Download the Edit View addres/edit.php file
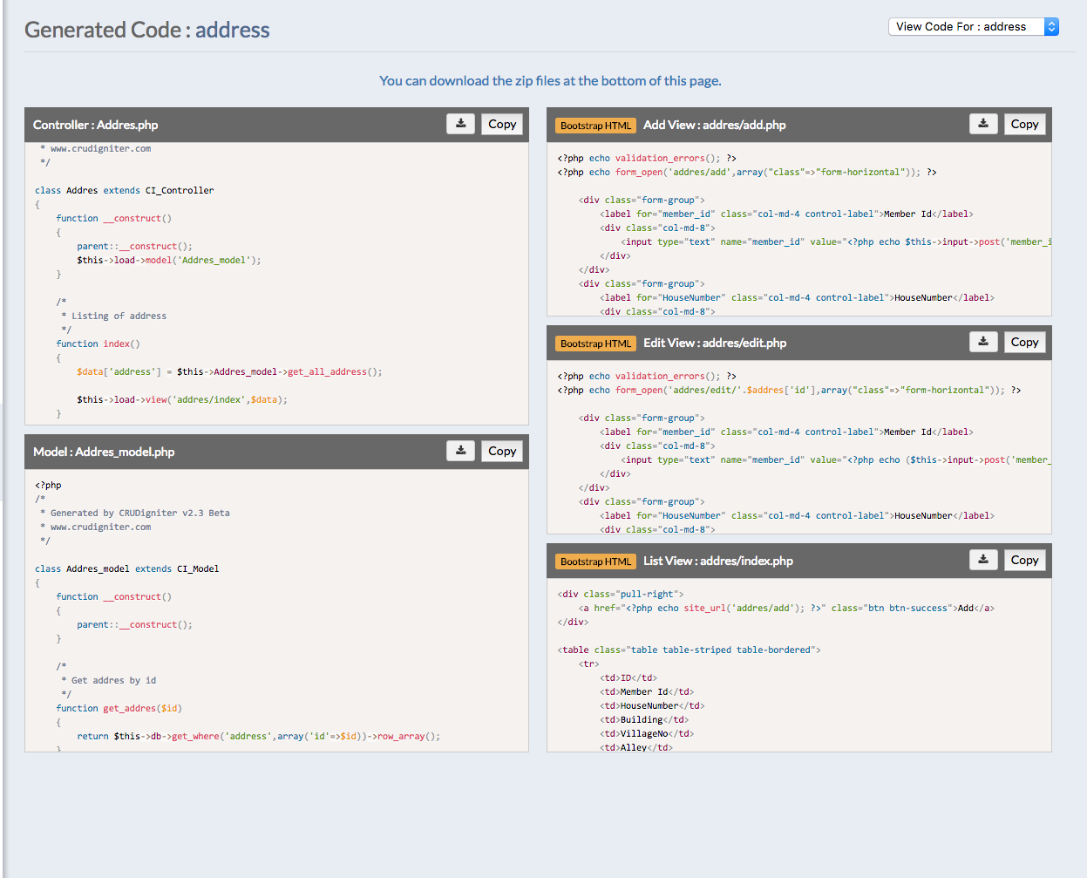The image size is (1087, 878). (x=982, y=342)
